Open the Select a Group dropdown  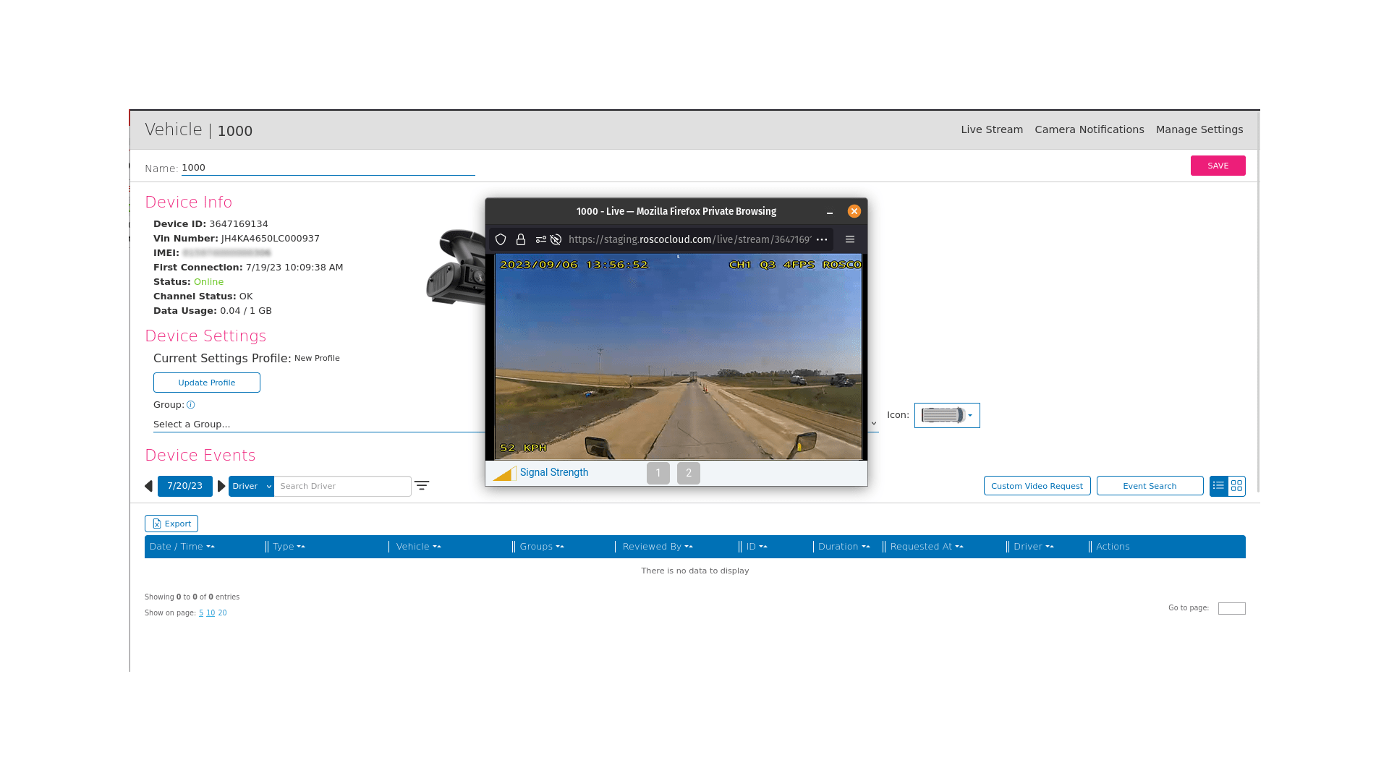[318, 424]
